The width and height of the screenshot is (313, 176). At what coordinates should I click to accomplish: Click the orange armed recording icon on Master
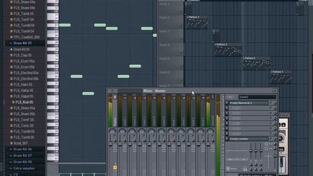click(115, 168)
